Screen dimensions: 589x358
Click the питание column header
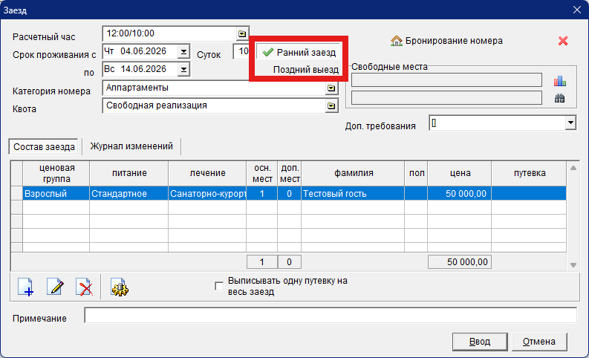tap(128, 173)
